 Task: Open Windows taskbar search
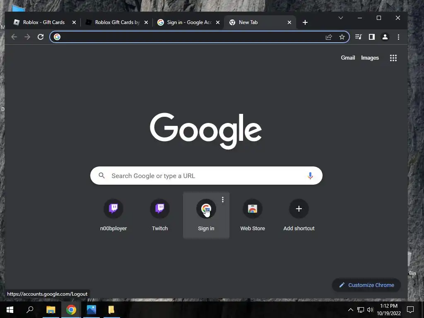tap(30, 310)
